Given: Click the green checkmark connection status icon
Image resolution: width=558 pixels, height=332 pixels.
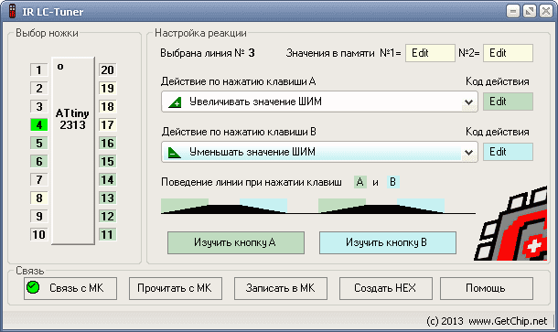Looking at the screenshot, I should pyautogui.click(x=33, y=287).
